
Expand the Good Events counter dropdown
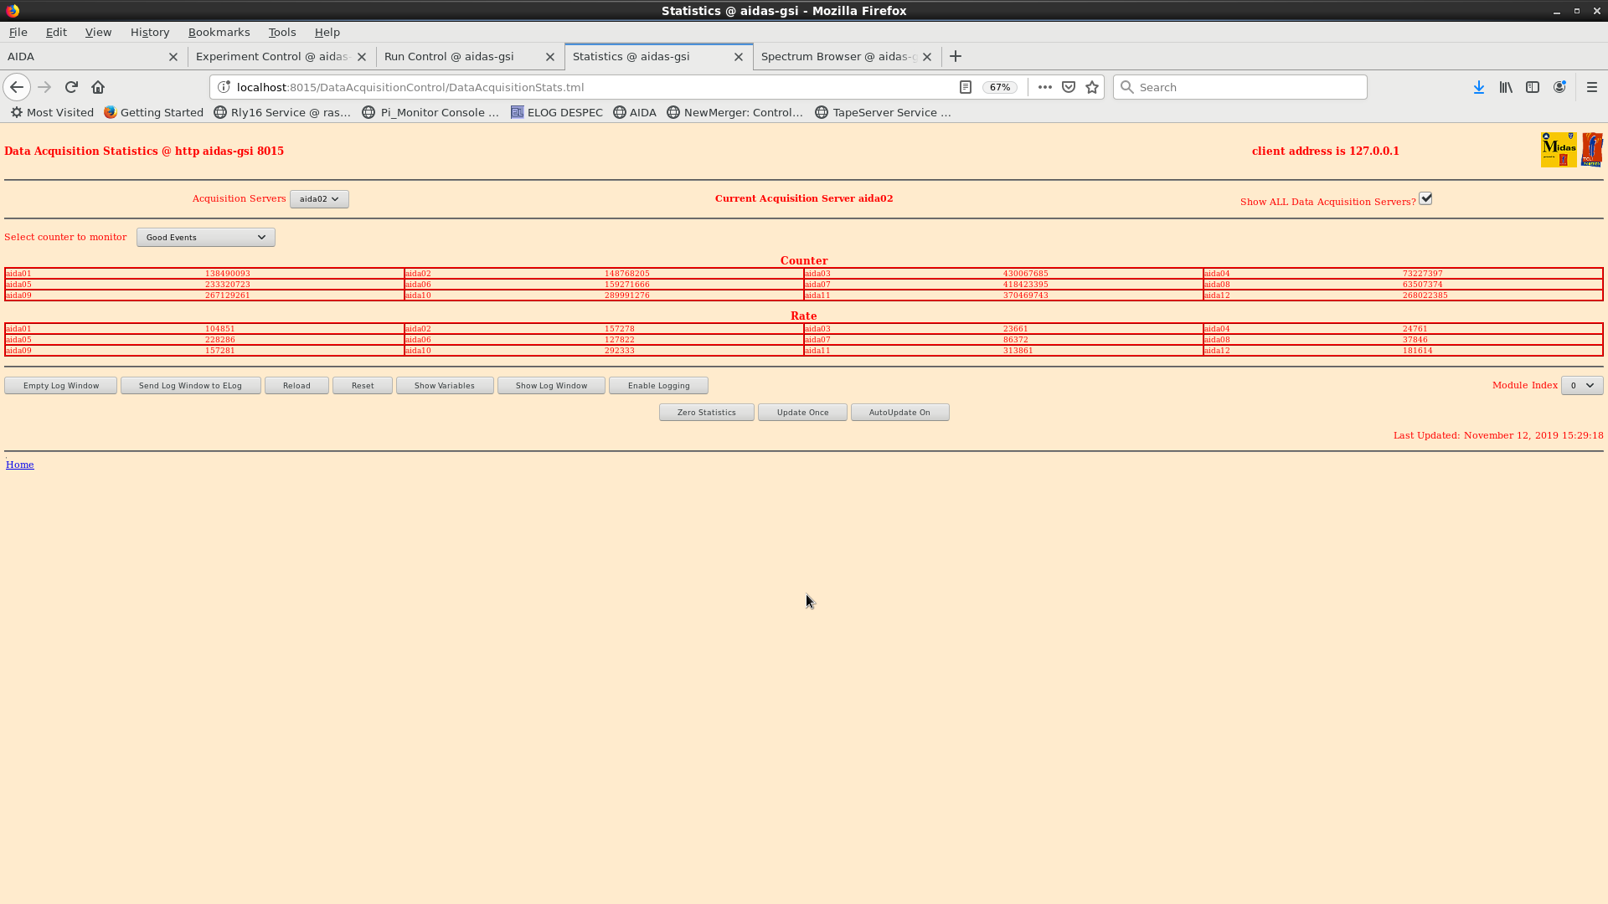205,238
